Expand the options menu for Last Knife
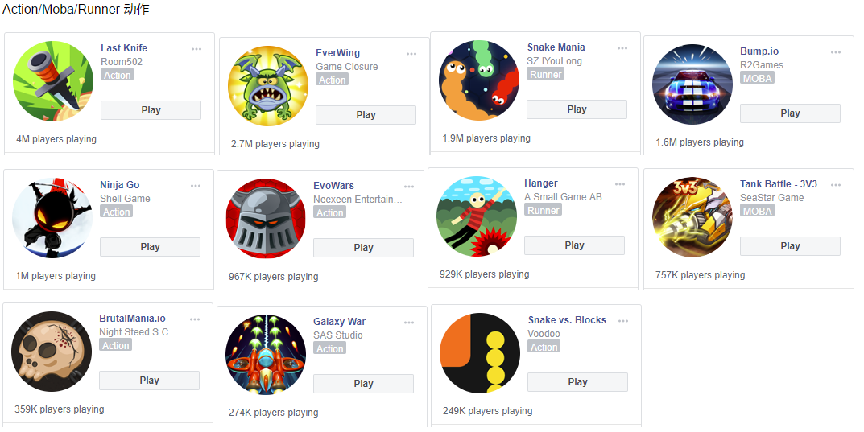864x432 pixels. [196, 49]
